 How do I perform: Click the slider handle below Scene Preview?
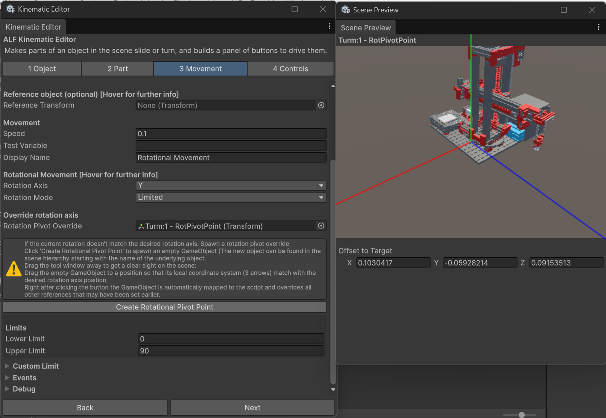(522, 415)
